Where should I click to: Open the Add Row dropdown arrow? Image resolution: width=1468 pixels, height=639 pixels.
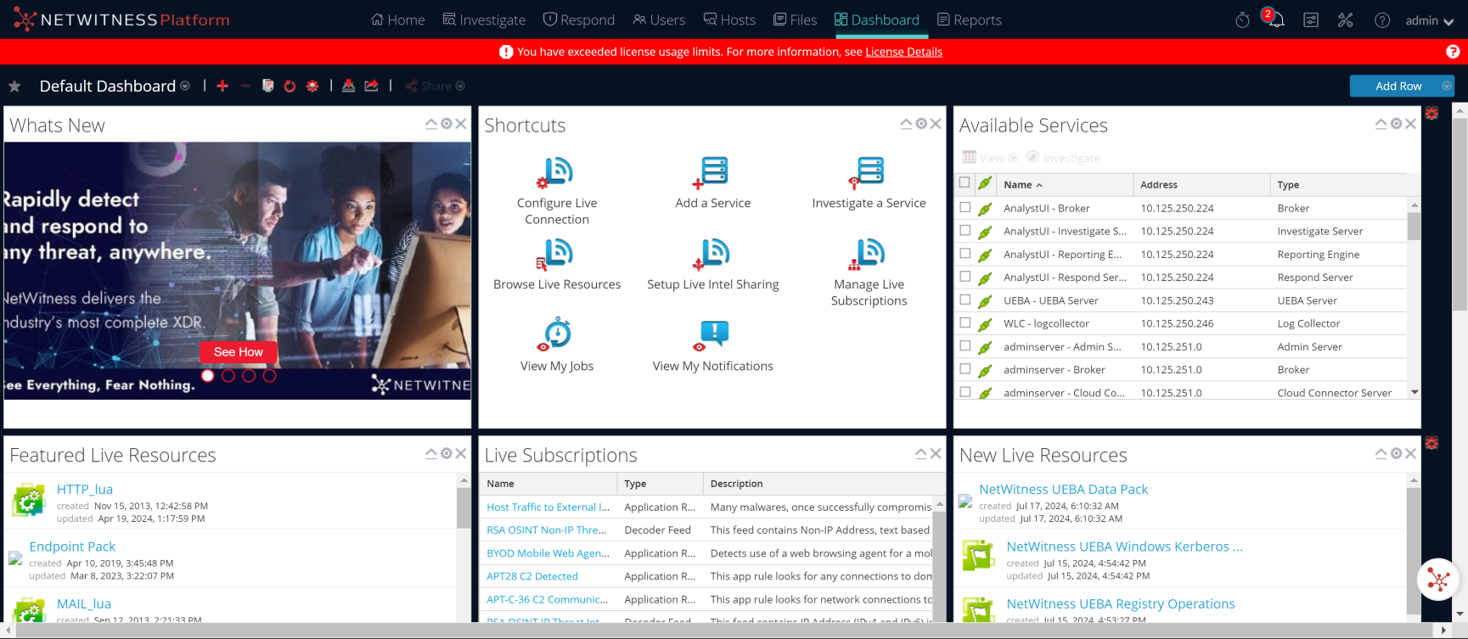coord(1446,86)
